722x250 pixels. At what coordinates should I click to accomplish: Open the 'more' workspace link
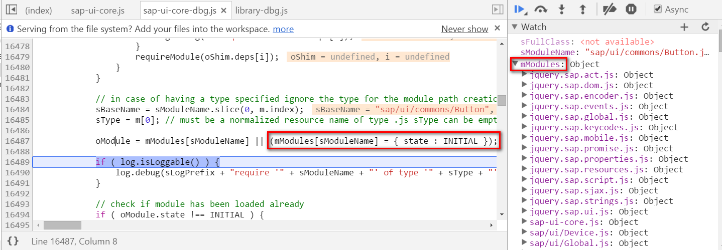coord(283,29)
